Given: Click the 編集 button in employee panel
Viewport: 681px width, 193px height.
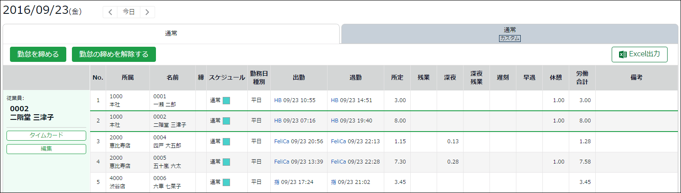Looking at the screenshot, I should (x=46, y=149).
